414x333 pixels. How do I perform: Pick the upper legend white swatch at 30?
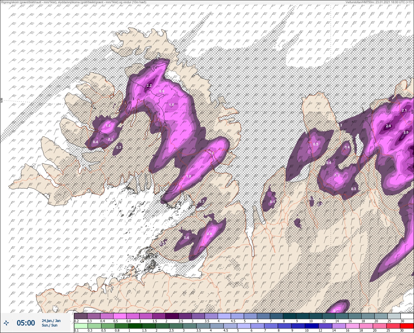pyautogui.click(x=407, y=316)
